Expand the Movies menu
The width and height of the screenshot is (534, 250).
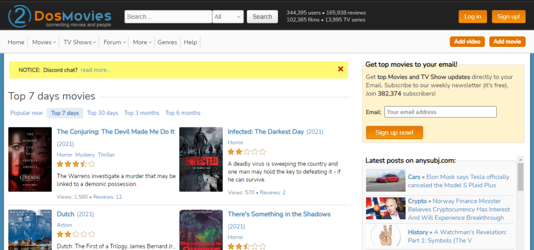44,42
